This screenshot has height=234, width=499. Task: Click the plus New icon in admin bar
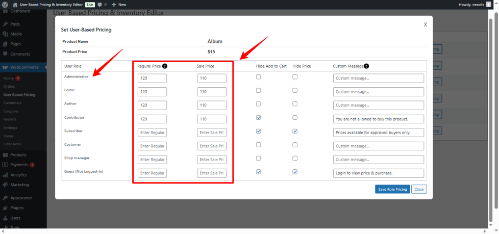(114, 5)
